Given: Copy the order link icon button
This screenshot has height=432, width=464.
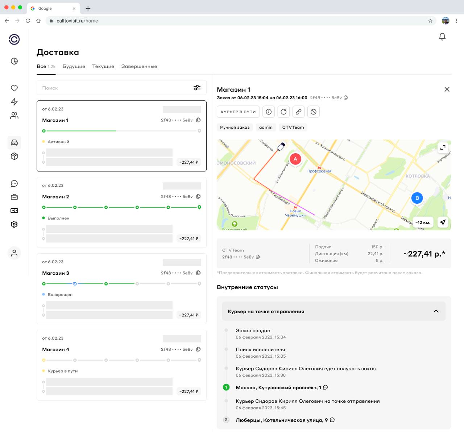Looking at the screenshot, I should point(298,112).
